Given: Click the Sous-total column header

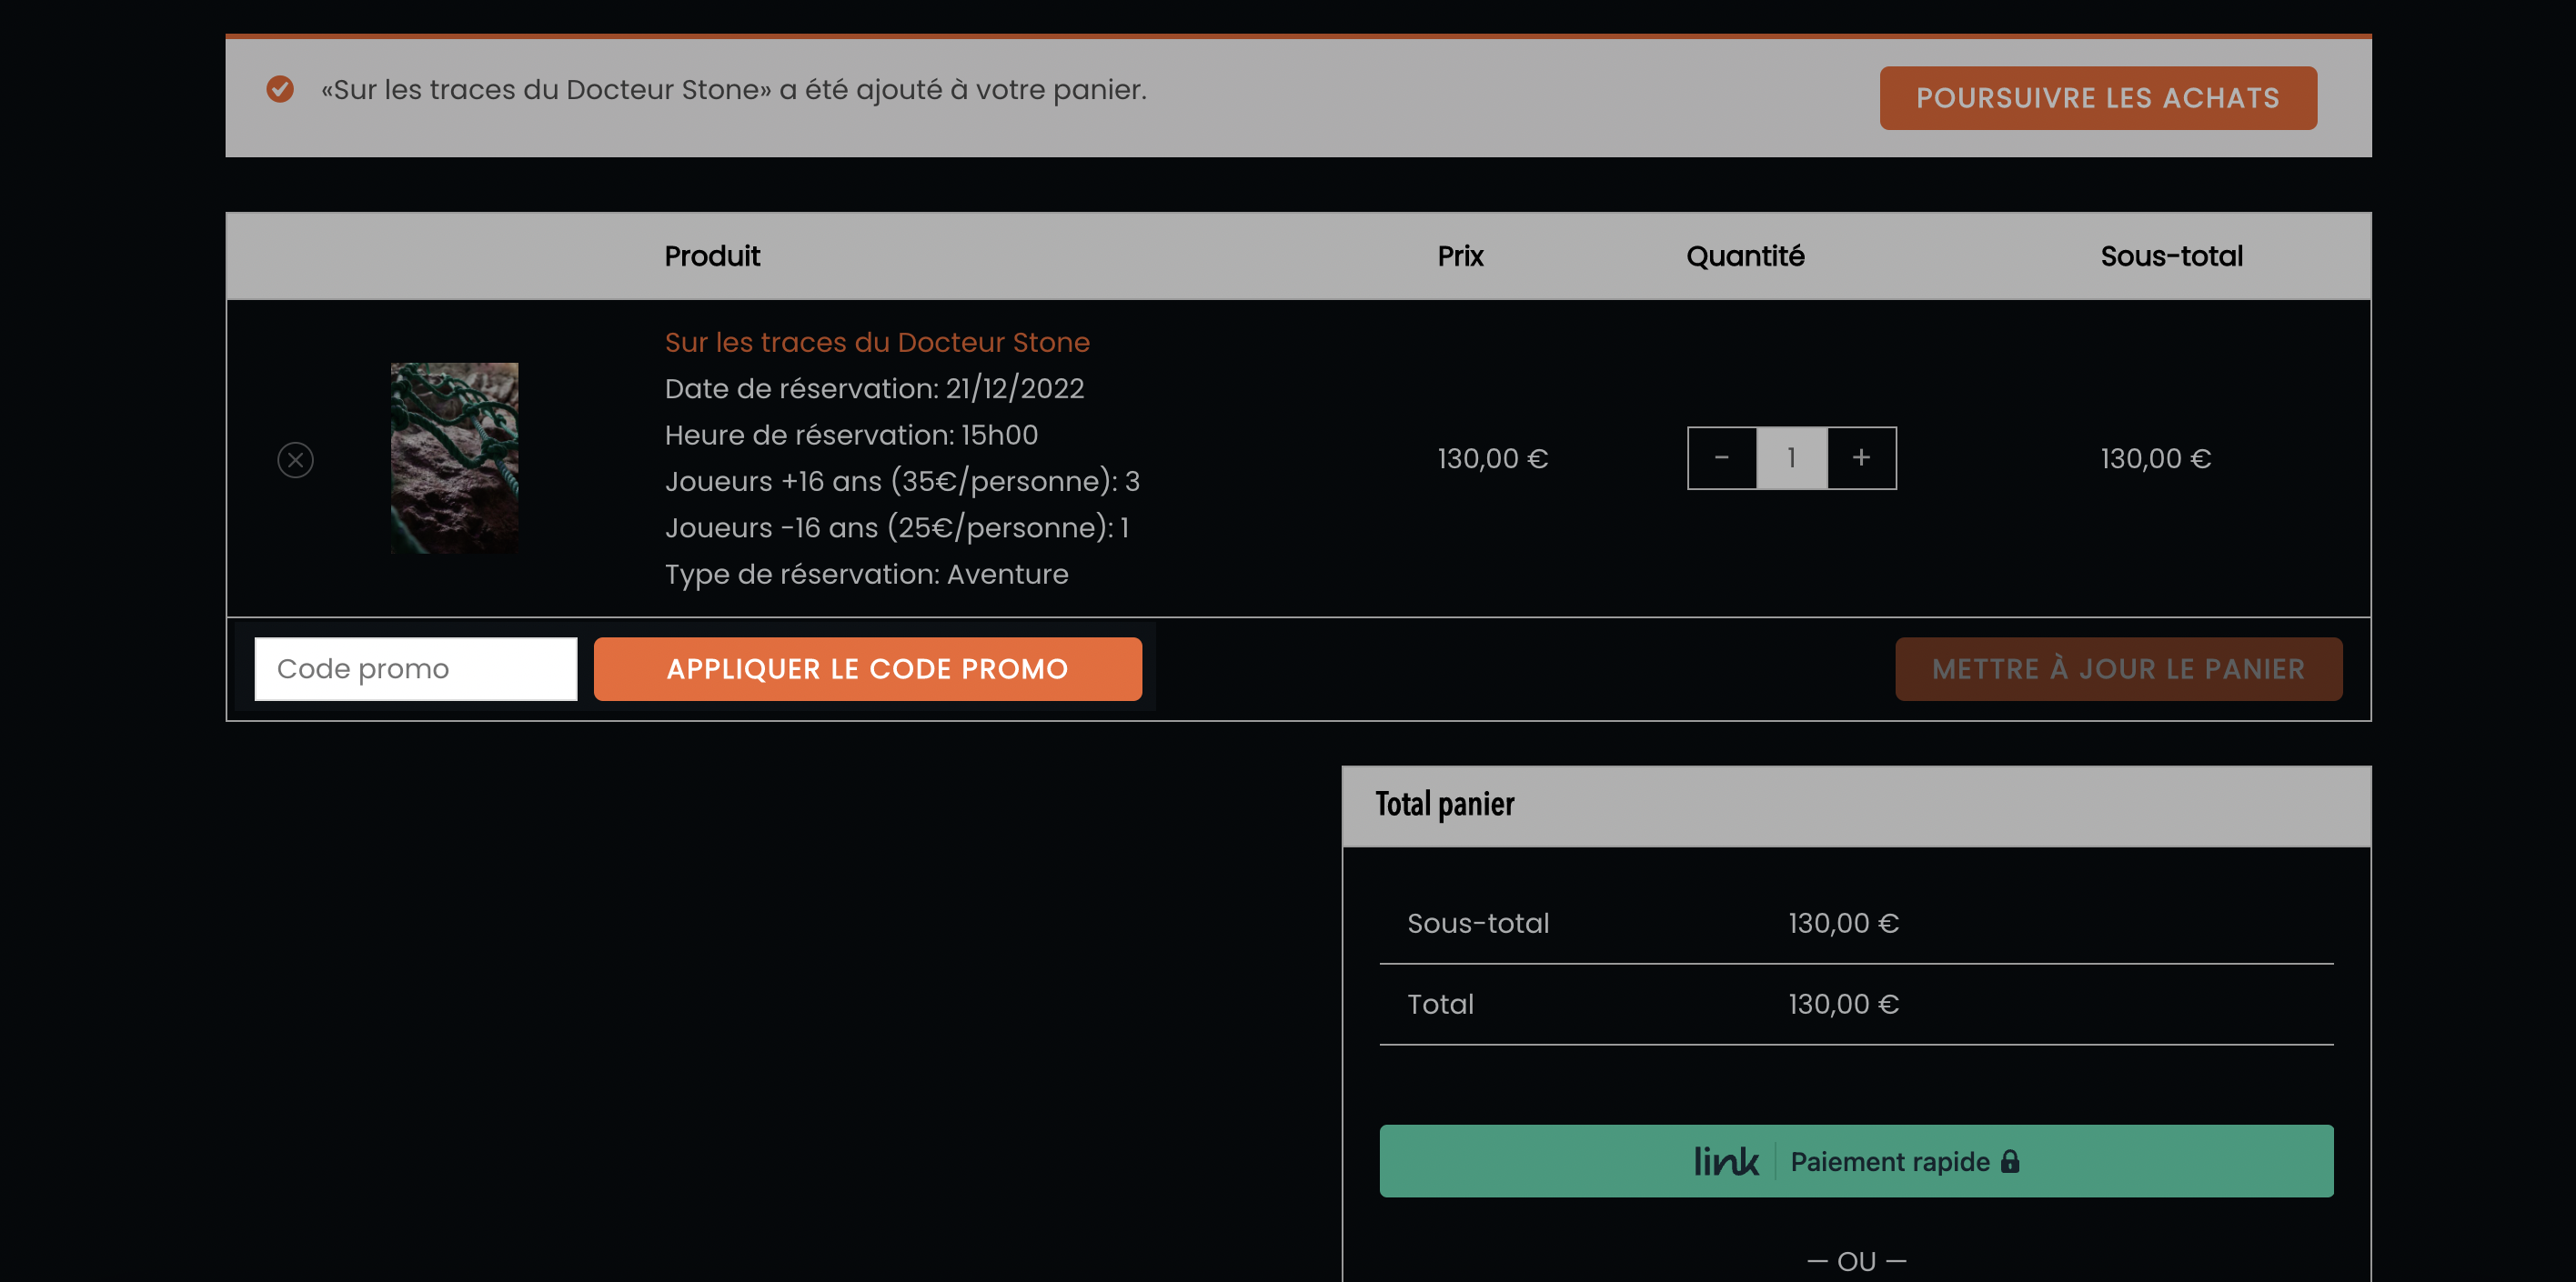Looking at the screenshot, I should 2171,255.
